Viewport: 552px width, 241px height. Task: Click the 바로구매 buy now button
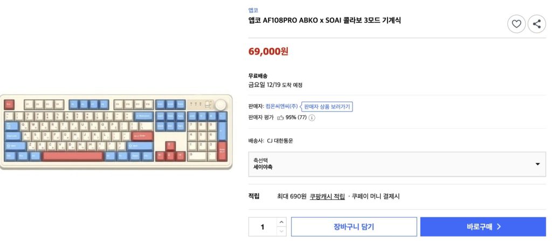(483, 227)
